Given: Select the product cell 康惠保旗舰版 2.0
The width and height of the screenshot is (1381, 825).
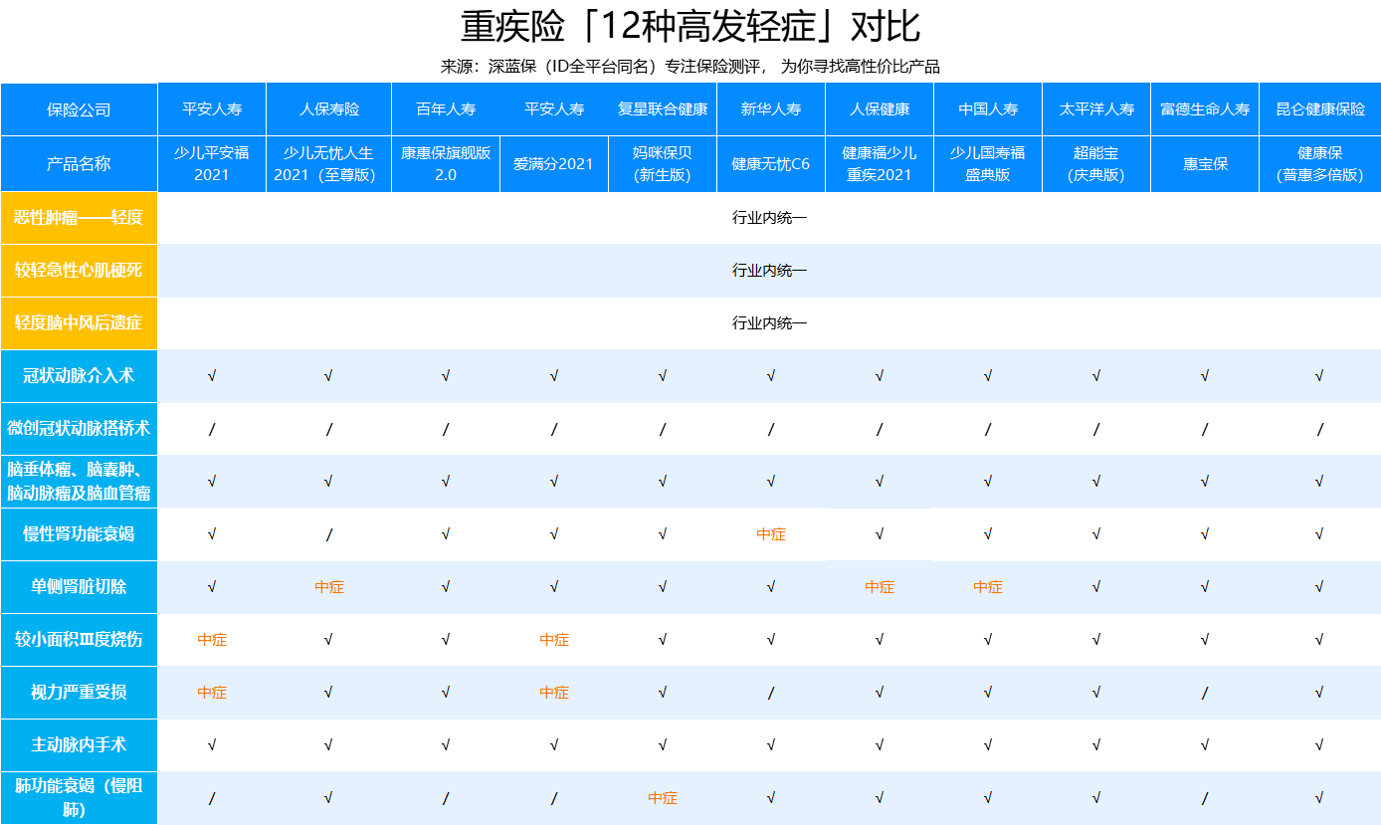Looking at the screenshot, I should 446,164.
